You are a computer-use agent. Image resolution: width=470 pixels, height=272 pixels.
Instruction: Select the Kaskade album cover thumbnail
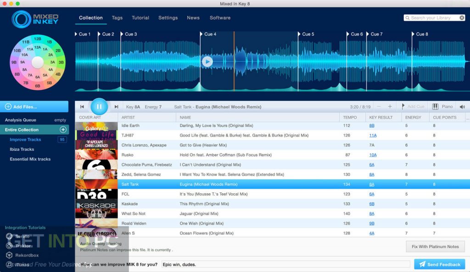point(96,204)
